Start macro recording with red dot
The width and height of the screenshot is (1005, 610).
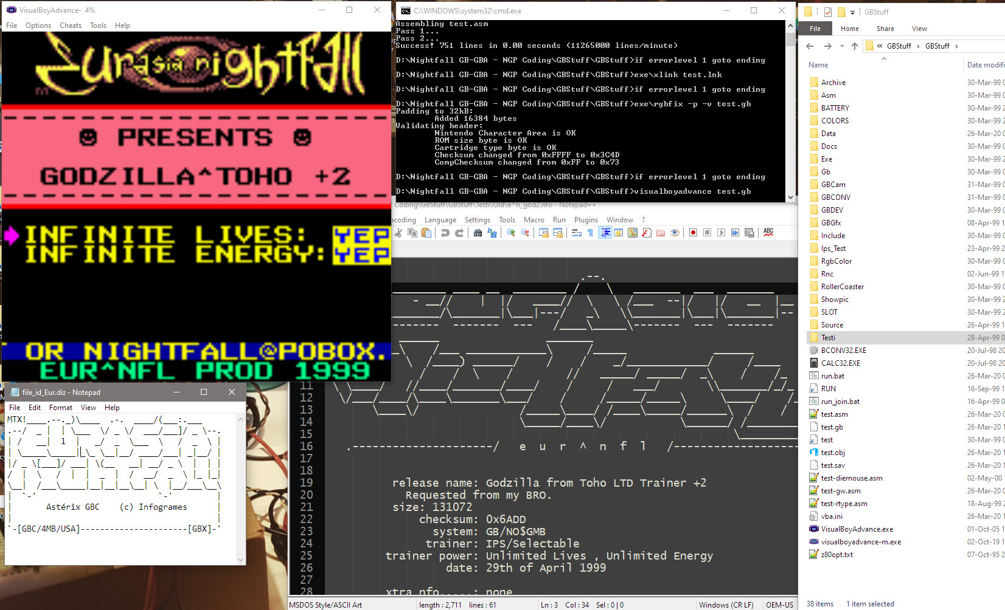tap(693, 233)
